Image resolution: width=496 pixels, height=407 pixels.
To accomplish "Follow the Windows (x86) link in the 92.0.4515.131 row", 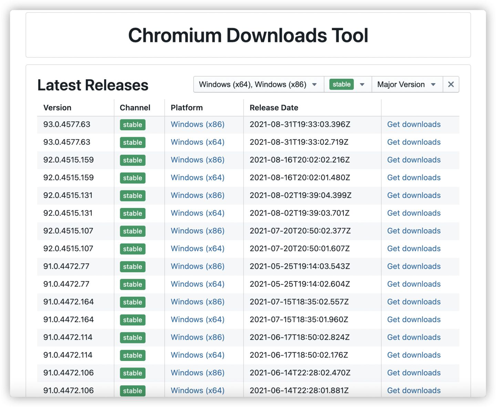I will click(197, 195).
